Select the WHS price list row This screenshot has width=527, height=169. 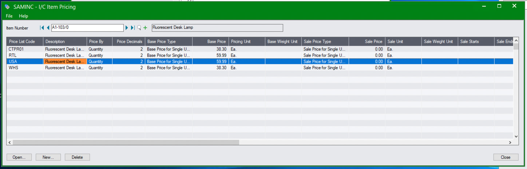(x=260, y=68)
